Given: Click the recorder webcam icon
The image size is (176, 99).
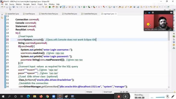Looking at the screenshot, I should pos(167,96).
